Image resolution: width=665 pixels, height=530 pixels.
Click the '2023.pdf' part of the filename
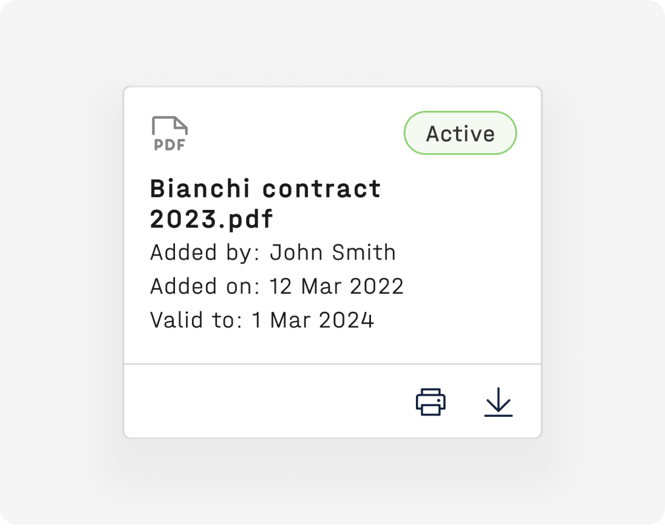pyautogui.click(x=211, y=219)
